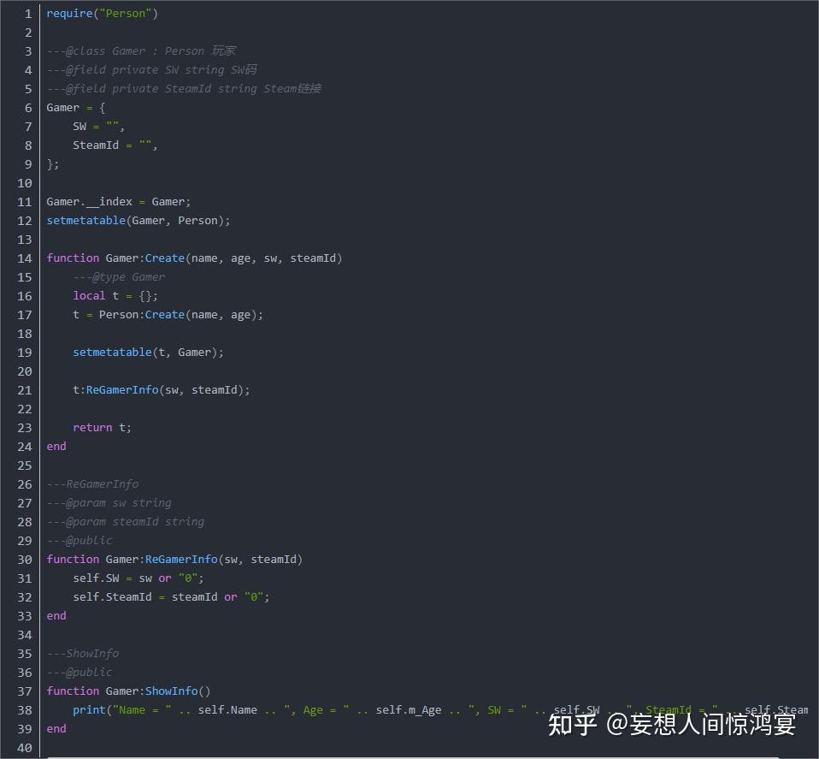Click line number 40 in the gutter
The width and height of the screenshot is (819, 759).
point(25,748)
